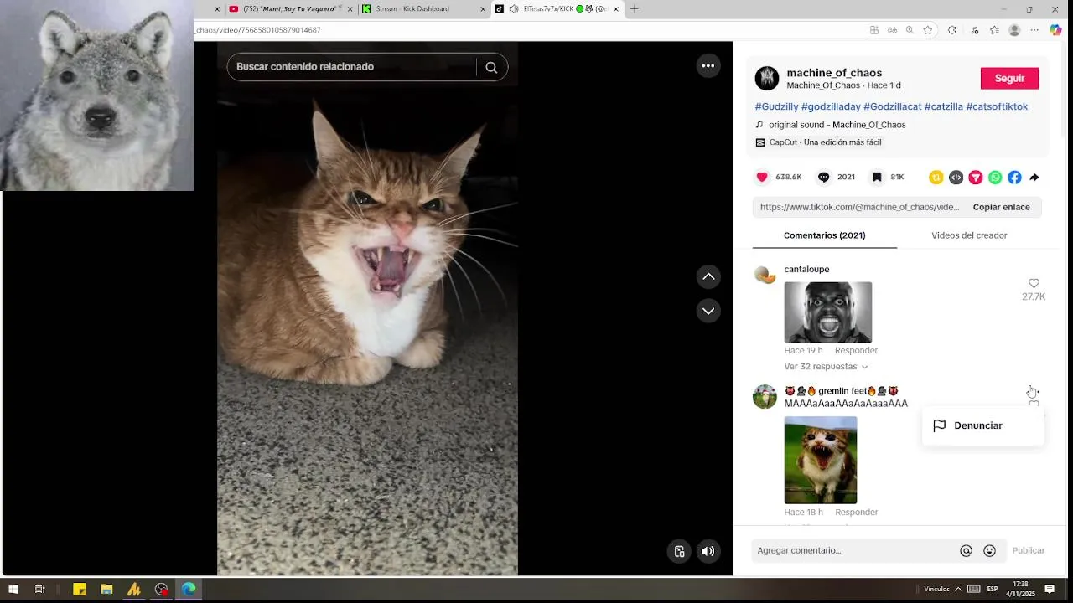
Task: Click the search magnifier icon in video overlay
Action: click(491, 67)
